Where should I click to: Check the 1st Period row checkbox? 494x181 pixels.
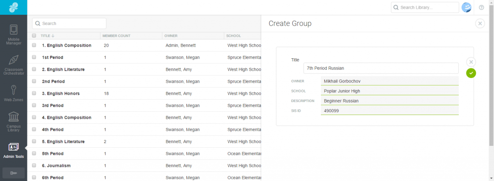tap(34, 57)
